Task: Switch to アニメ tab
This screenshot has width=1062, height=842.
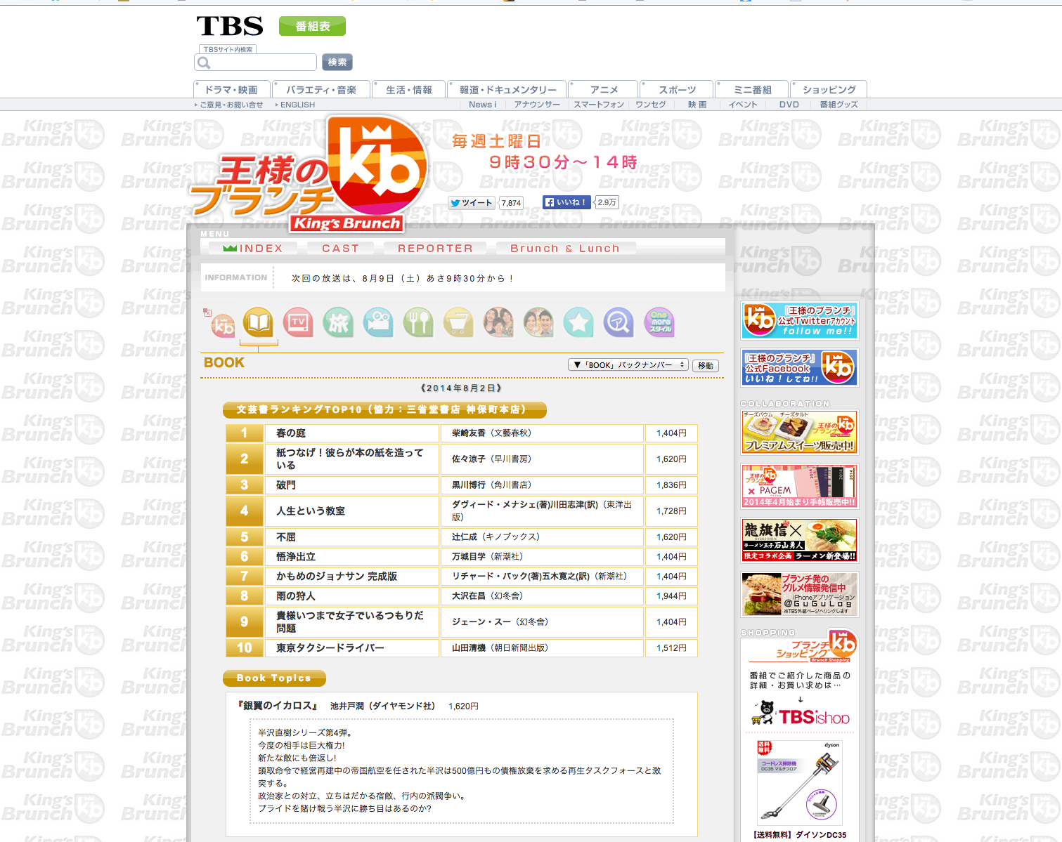Action: [604, 90]
